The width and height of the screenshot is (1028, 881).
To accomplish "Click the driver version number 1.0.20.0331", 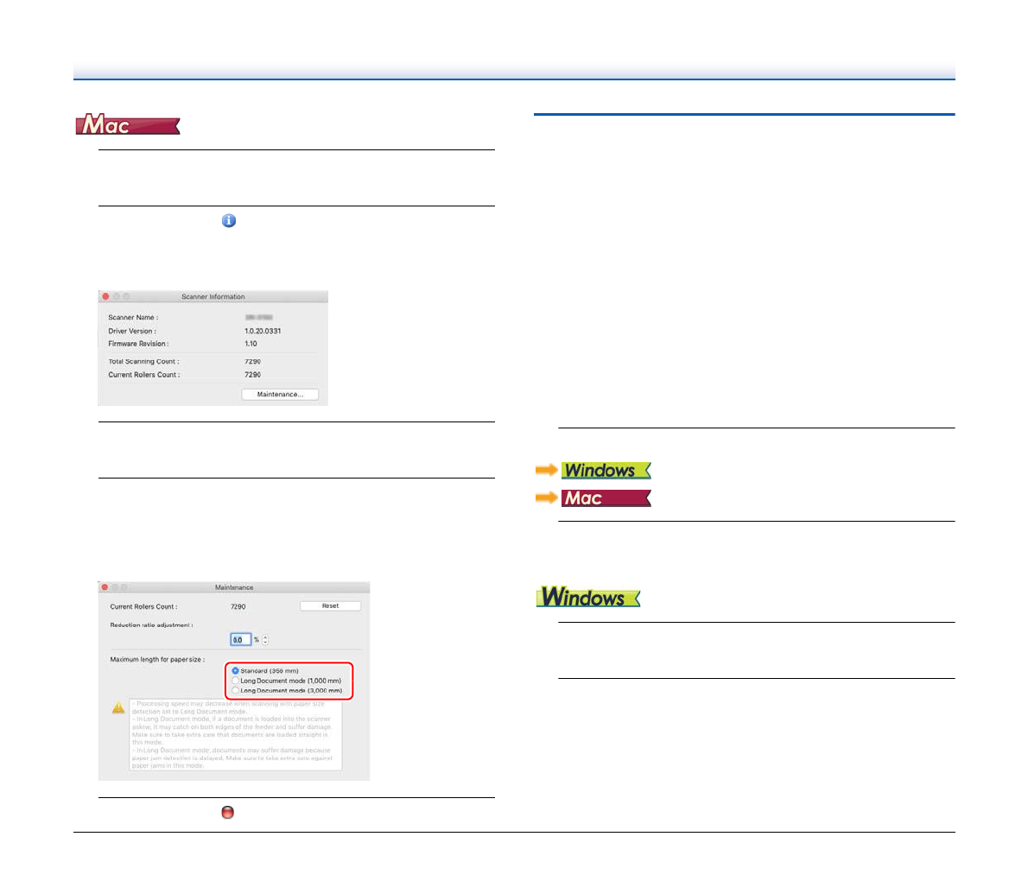I will pyautogui.click(x=263, y=331).
